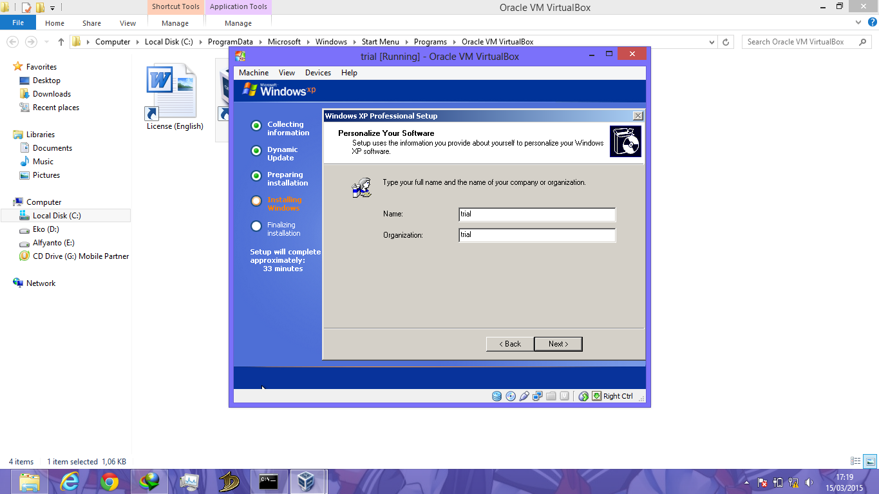
Task: Expand the arrow after Computer in address bar
Action: [x=137, y=42]
